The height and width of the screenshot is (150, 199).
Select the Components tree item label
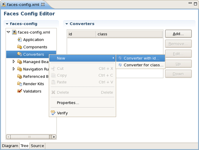pyautogui.click(x=35, y=47)
